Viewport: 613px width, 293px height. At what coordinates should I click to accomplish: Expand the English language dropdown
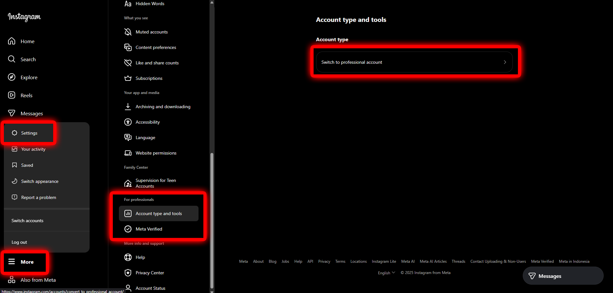coord(386,273)
